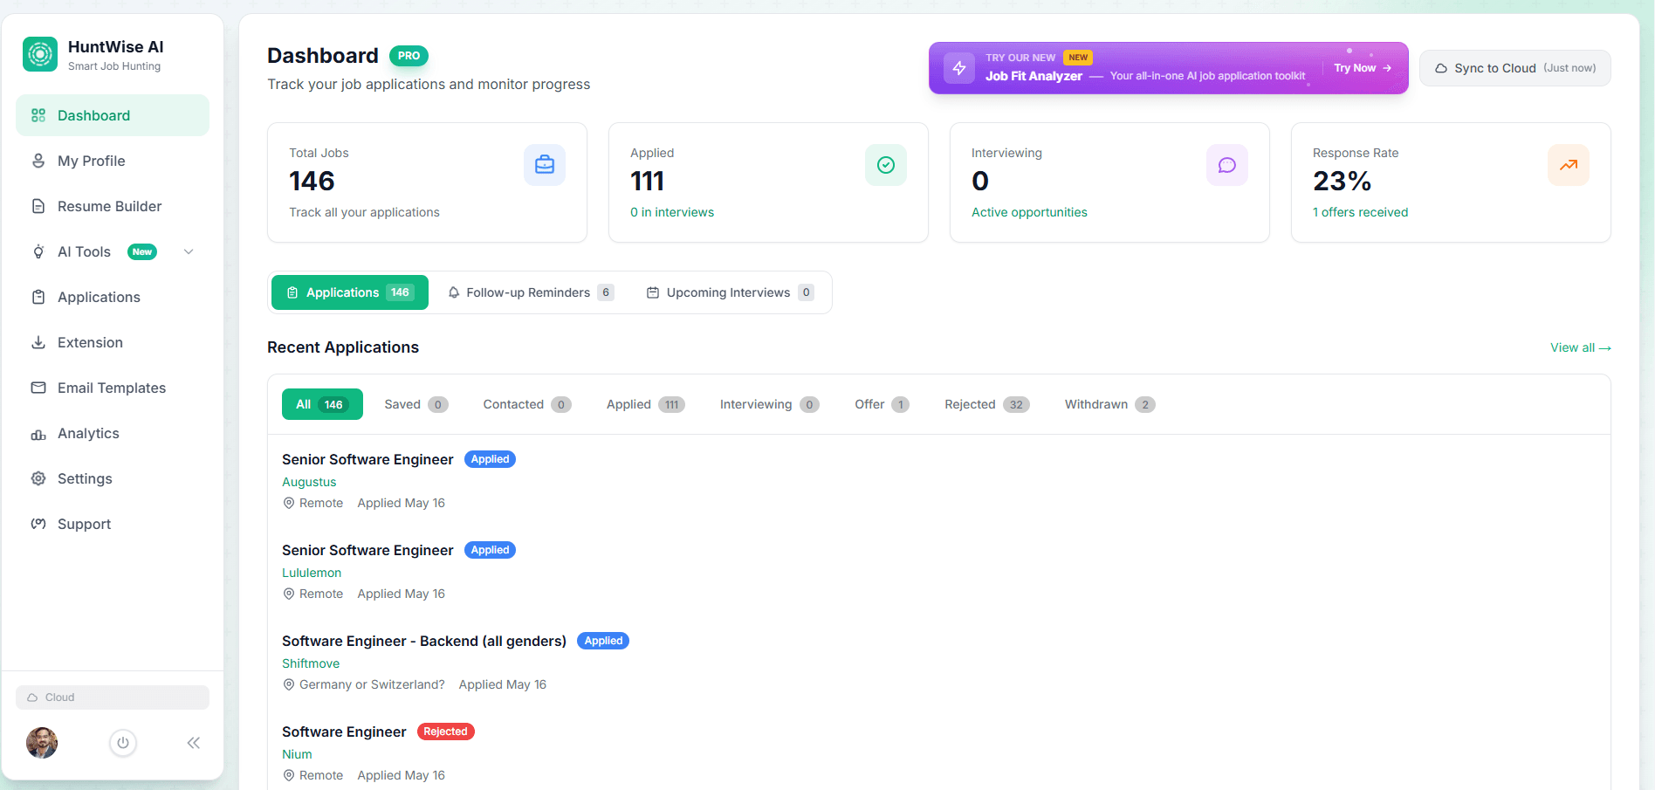The image size is (1655, 790).
Task: Open My Profile in the sidebar
Action: (x=113, y=161)
